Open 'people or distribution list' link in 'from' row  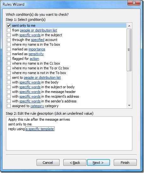click(x=38, y=30)
